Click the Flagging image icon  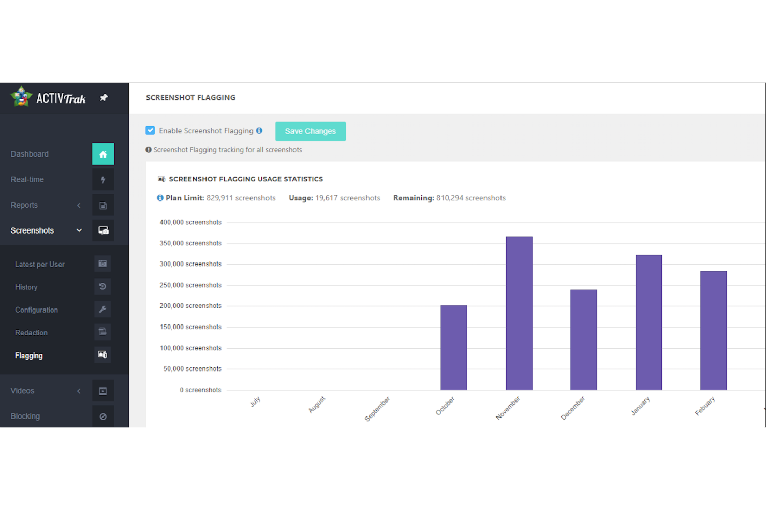click(x=102, y=354)
